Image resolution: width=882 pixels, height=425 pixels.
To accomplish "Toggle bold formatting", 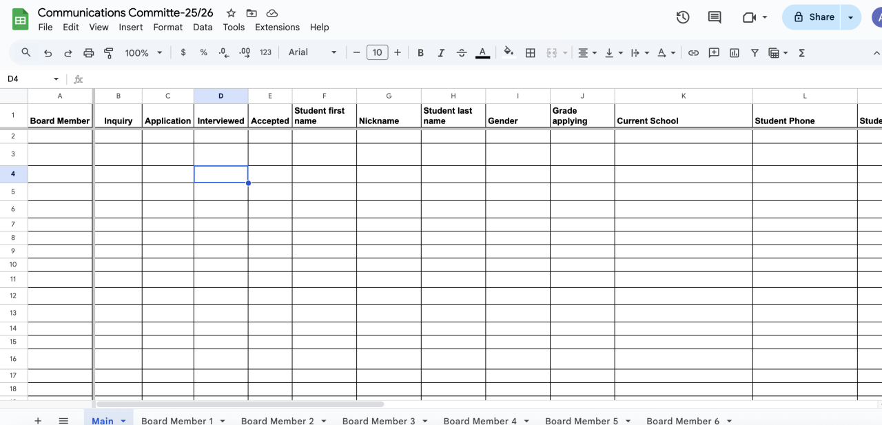I will point(420,52).
